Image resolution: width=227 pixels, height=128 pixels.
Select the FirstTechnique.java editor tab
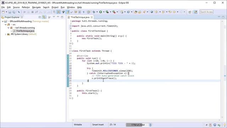(80, 17)
